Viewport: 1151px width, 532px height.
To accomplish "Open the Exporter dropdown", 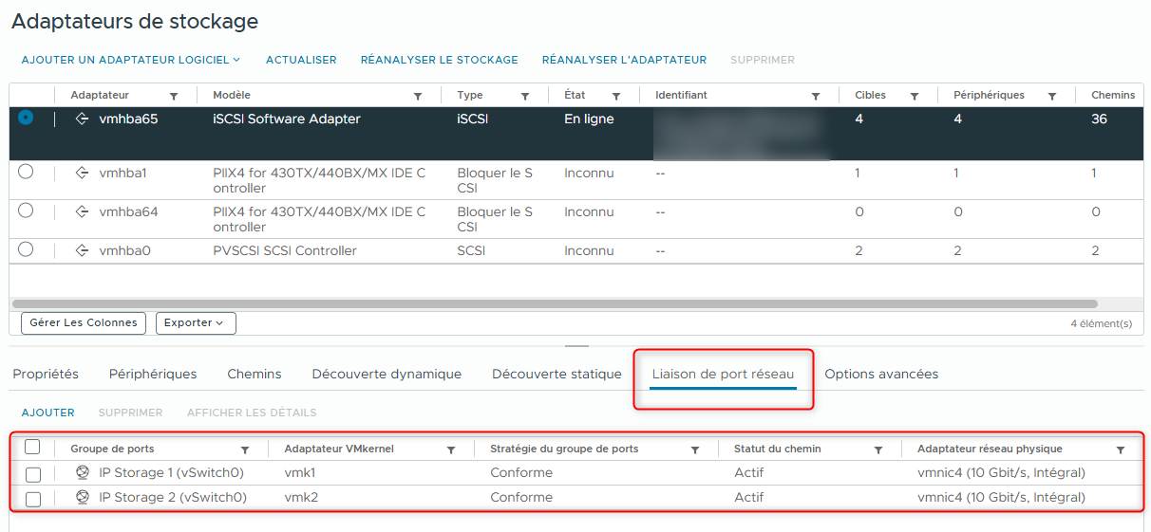I will [196, 323].
